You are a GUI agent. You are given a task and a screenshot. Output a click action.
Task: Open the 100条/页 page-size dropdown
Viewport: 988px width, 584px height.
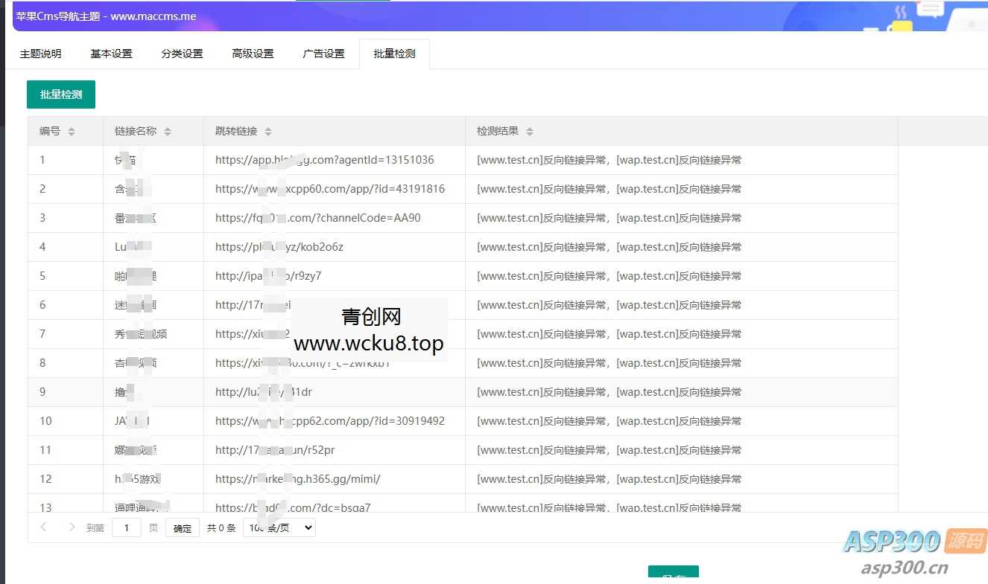tap(279, 527)
